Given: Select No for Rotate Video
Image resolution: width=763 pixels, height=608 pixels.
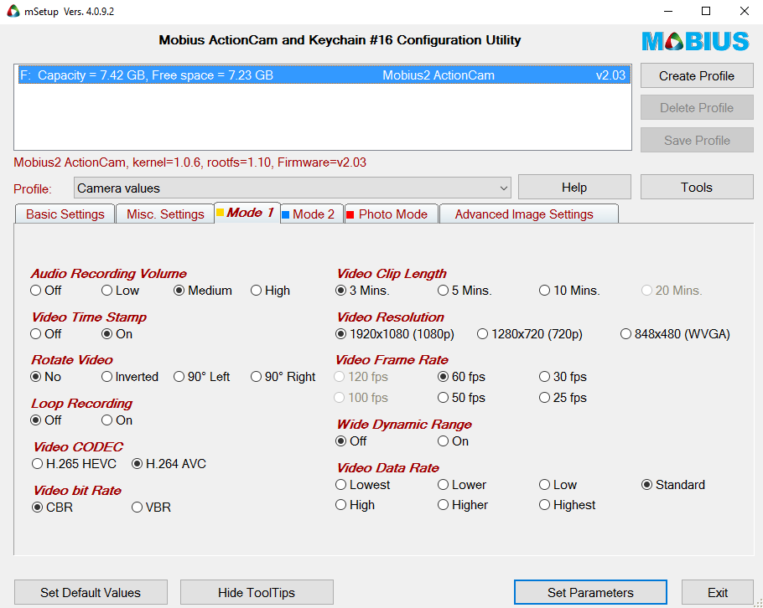Looking at the screenshot, I should 46,377.
